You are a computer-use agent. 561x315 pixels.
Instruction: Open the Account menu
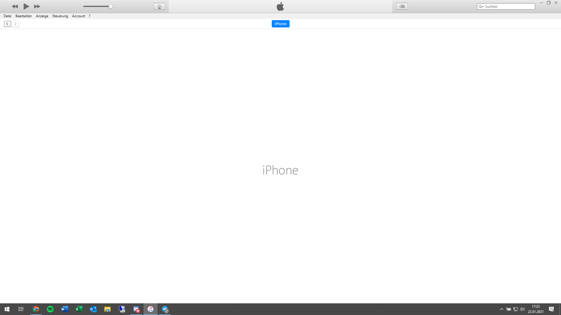pos(78,16)
